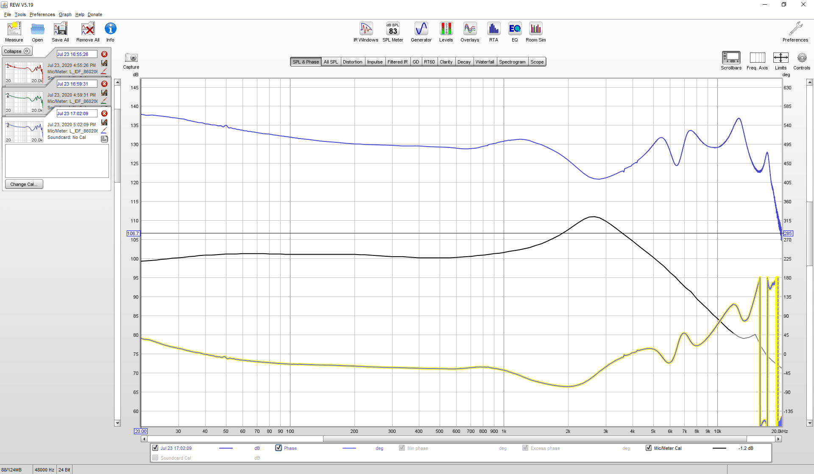Viewport: 814px width, 474px height.
Task: Click the 106.7 dB cursor value field
Action: (x=133, y=233)
